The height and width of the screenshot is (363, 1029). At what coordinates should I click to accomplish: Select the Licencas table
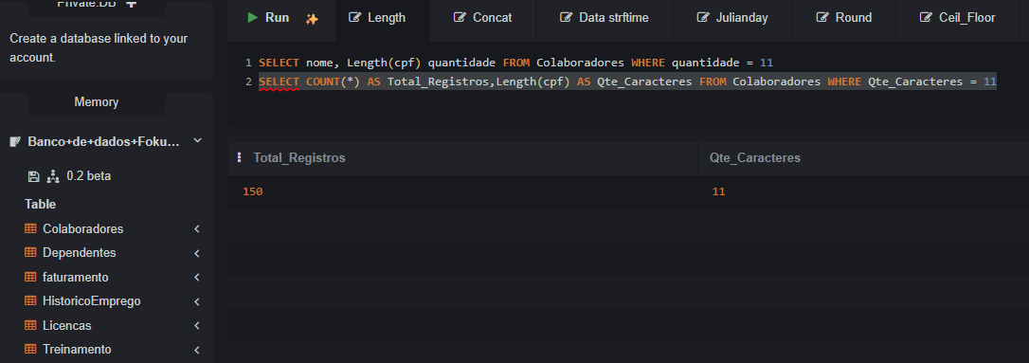(x=67, y=326)
